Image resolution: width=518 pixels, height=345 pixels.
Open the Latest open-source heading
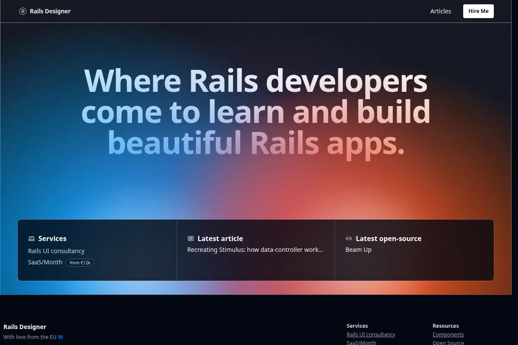(x=388, y=238)
